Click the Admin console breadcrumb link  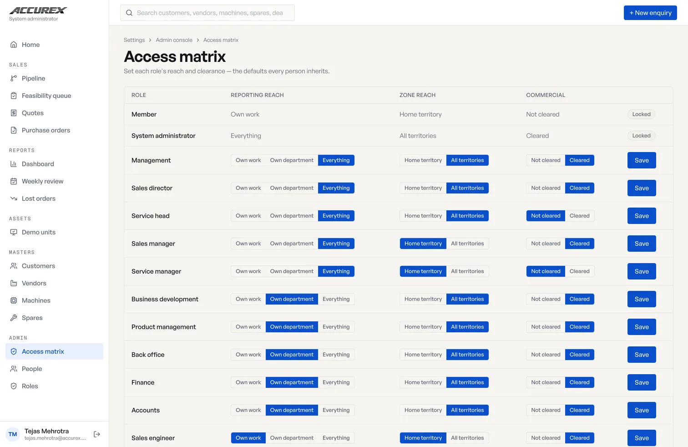coord(174,40)
